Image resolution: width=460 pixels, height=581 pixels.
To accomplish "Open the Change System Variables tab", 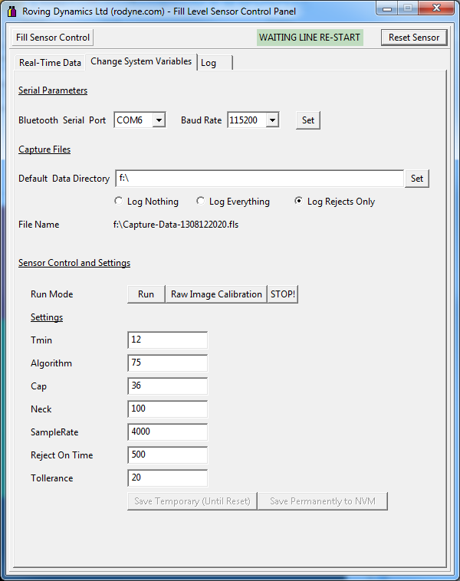I will (x=141, y=61).
